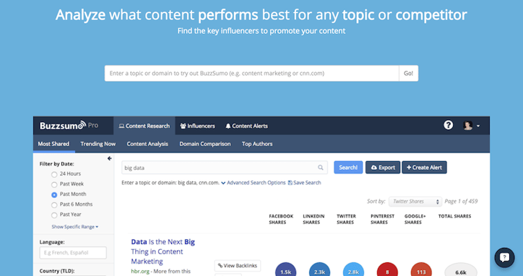Open the Sort by Twitter Shares dropdown

tap(415, 202)
